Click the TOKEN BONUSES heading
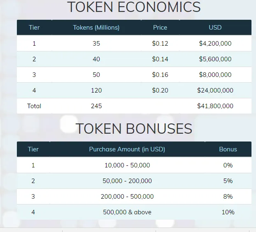Screen dimensions: 256x232 pyautogui.click(x=134, y=129)
